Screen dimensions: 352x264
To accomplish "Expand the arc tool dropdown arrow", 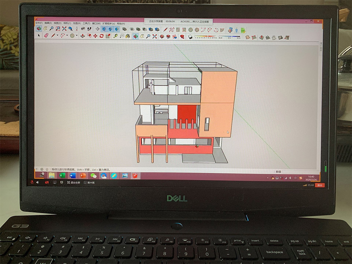I will pos(67,36).
